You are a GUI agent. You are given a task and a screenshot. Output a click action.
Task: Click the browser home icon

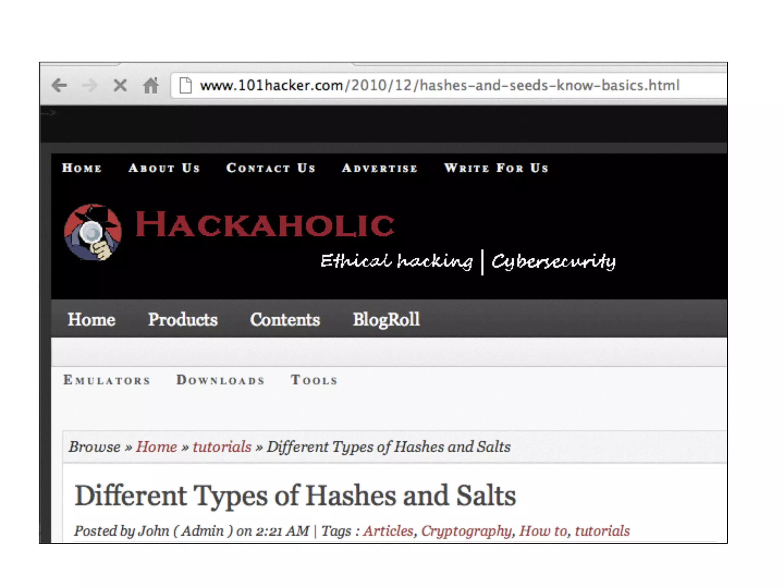click(151, 85)
